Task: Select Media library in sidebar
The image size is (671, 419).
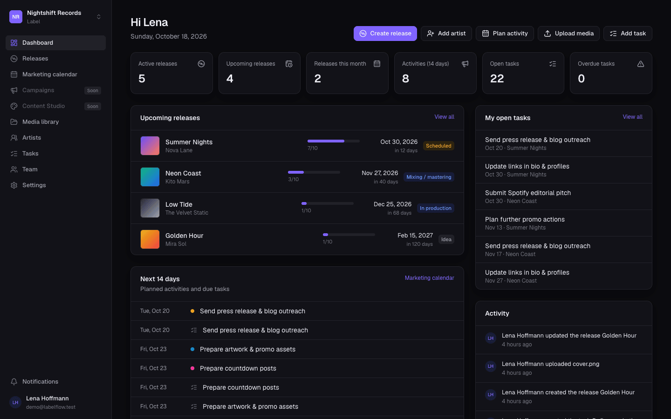Action: tap(56, 122)
